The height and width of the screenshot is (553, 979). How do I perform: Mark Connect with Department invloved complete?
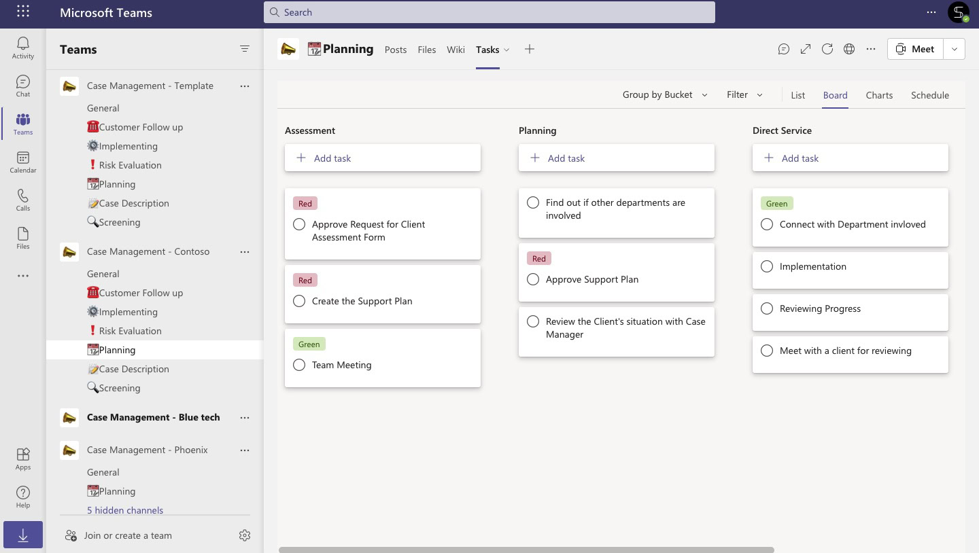pyautogui.click(x=767, y=224)
